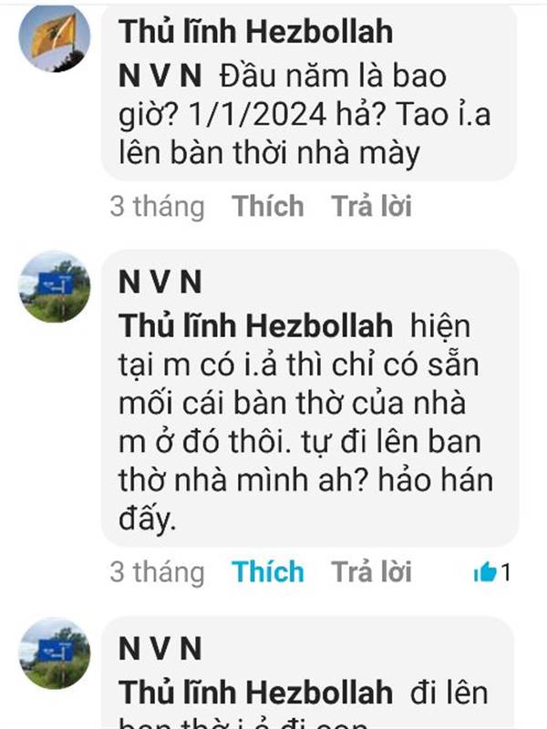Open the Thủ lĩnh Hezbollah author name in the first comment
The width and height of the screenshot is (547, 729).
(x=255, y=32)
